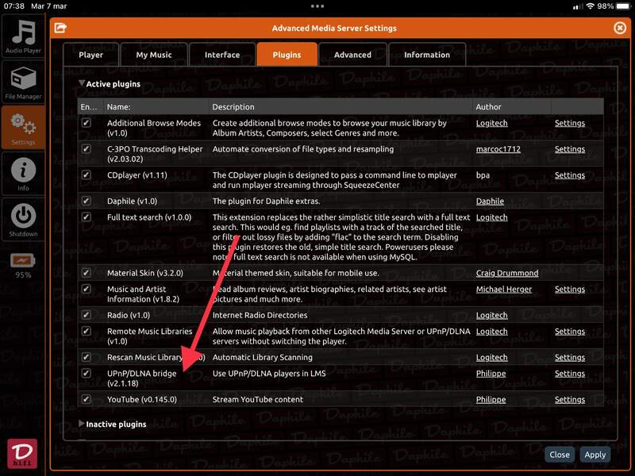The height and width of the screenshot is (476, 635).
Task: Collapse the Active plugins section
Action: click(x=82, y=83)
